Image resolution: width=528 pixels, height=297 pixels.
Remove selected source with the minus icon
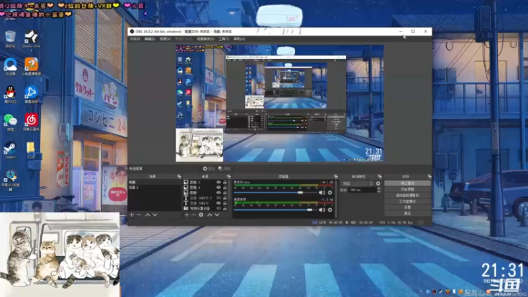pos(193,215)
